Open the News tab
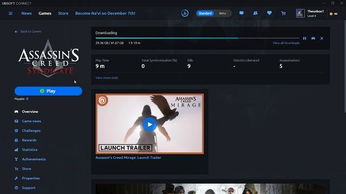 pyautogui.click(x=26, y=13)
